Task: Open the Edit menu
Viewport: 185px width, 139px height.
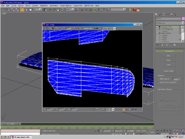Action: click(8, 6)
